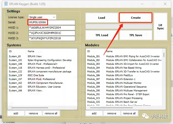
Task: Click the Create button
Action: tap(136, 18)
